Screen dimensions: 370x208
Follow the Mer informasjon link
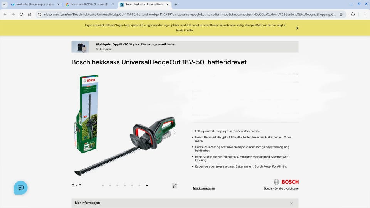click(x=204, y=188)
